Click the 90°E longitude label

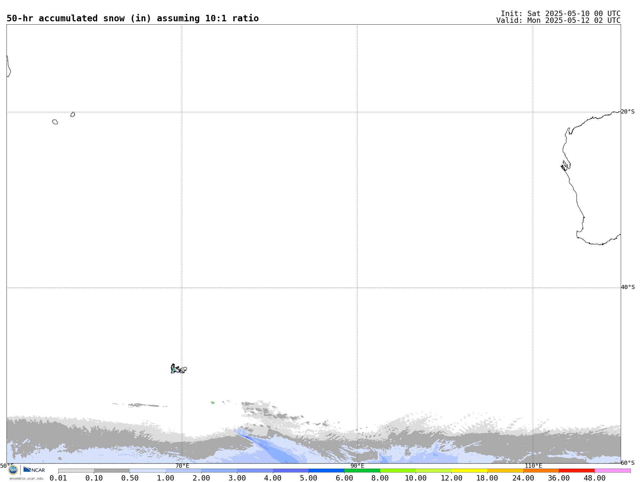pyautogui.click(x=357, y=466)
